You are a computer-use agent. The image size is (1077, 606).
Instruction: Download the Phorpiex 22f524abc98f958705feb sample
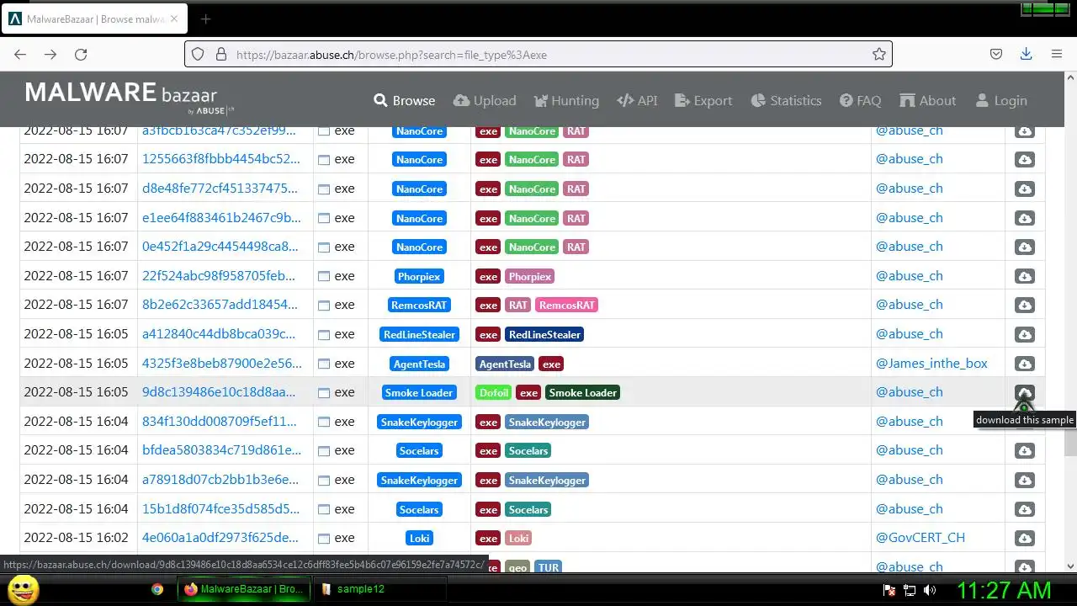(1024, 276)
